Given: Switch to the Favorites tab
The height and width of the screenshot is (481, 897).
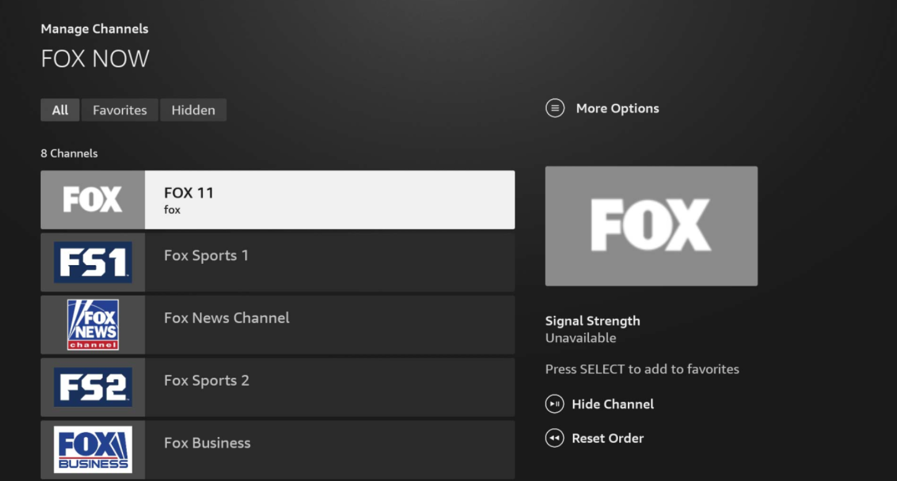Looking at the screenshot, I should [x=119, y=110].
